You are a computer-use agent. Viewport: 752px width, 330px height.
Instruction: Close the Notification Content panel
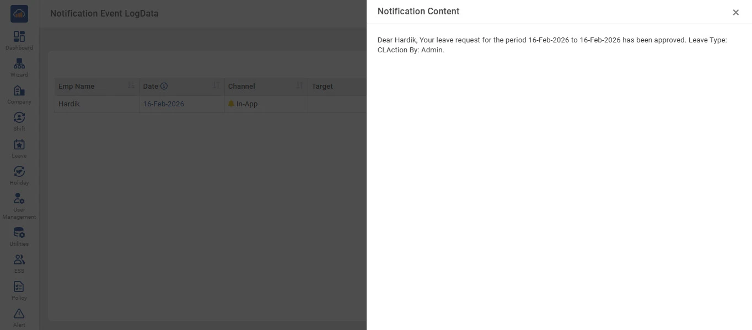point(735,12)
